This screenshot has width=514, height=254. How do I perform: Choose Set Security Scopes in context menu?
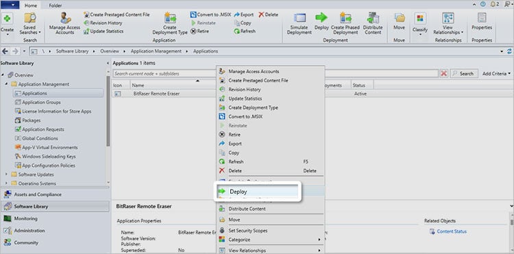pos(271,231)
